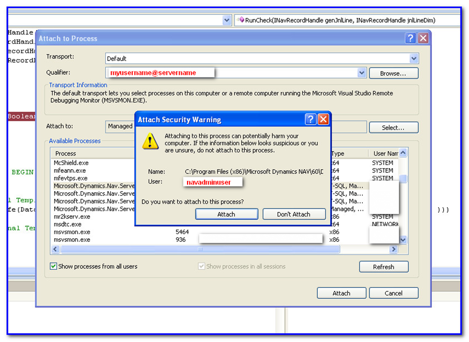
Task: Uncheck Show processes from all users
Action: pyautogui.click(x=53, y=267)
